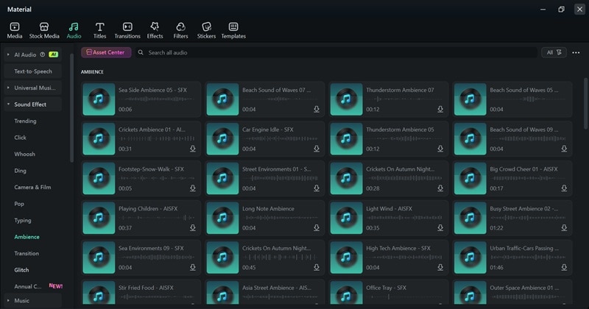Screen dimensions: 589x309
Task: Open the All filter dropdown
Action: click(554, 52)
